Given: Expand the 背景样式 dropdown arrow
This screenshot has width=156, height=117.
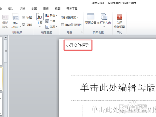Looking at the screenshot, I should coord(78,17).
